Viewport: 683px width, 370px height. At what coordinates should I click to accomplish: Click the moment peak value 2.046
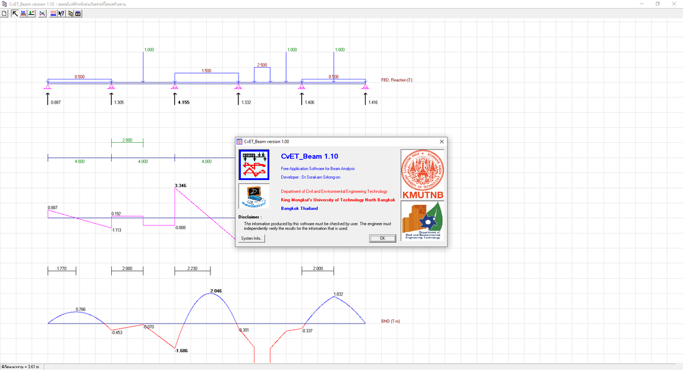[x=216, y=291]
